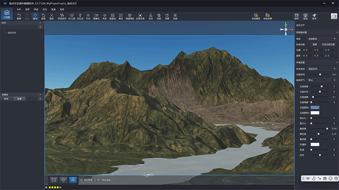Click the 保存 (Save) icon
The image size is (339, 190).
(297, 16)
